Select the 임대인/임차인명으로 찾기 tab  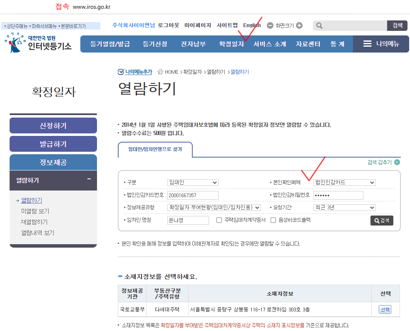(155, 149)
